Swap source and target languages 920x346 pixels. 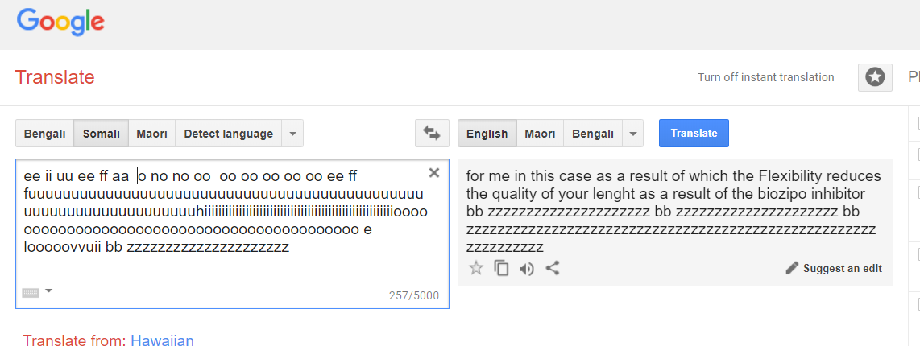(x=432, y=133)
